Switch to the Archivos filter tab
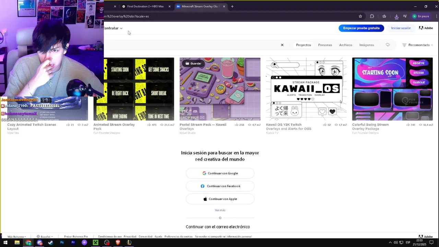Screen dimensions: 439x247 (346, 45)
